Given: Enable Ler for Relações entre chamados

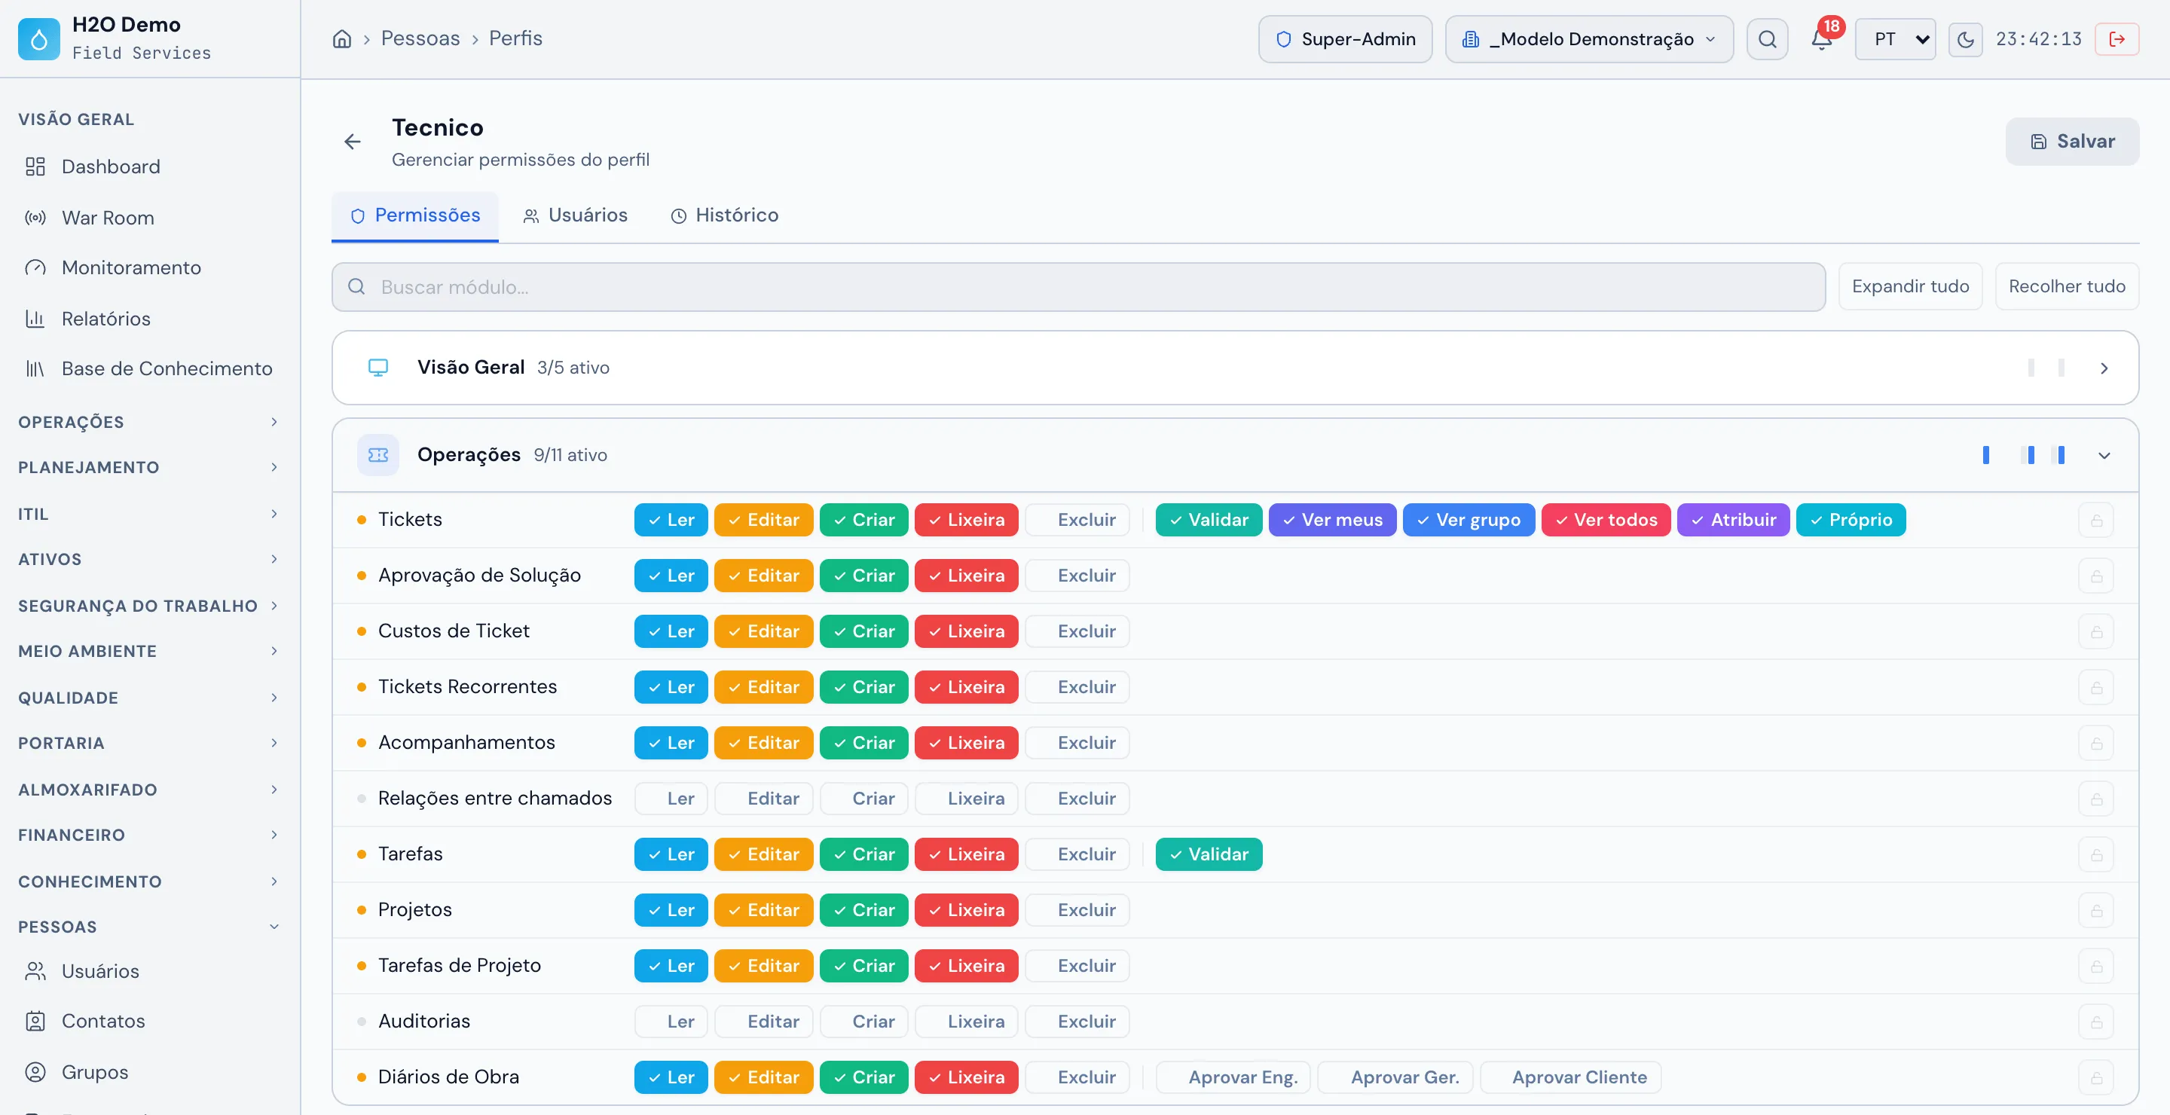Looking at the screenshot, I should 671,799.
